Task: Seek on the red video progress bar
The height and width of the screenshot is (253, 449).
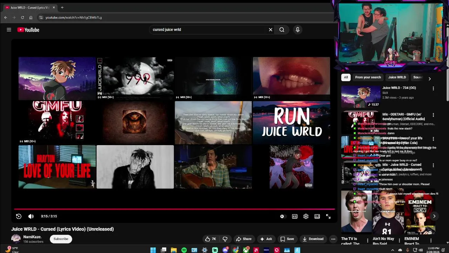Action: coord(174,209)
